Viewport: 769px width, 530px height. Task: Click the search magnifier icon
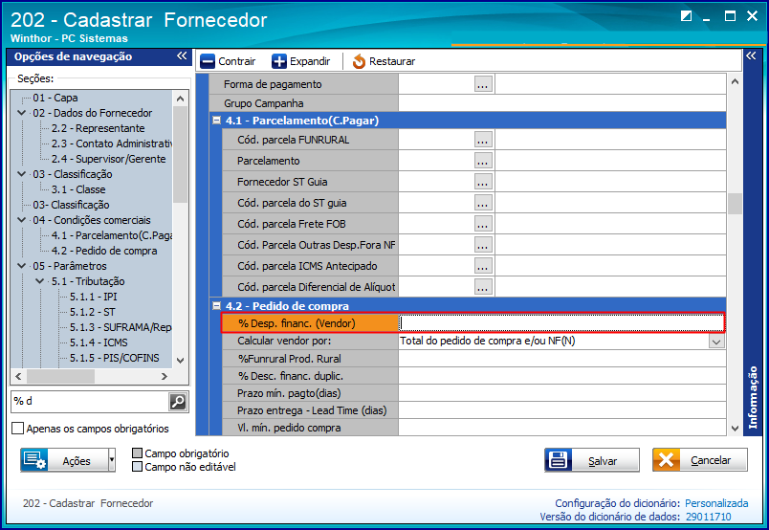tap(178, 402)
